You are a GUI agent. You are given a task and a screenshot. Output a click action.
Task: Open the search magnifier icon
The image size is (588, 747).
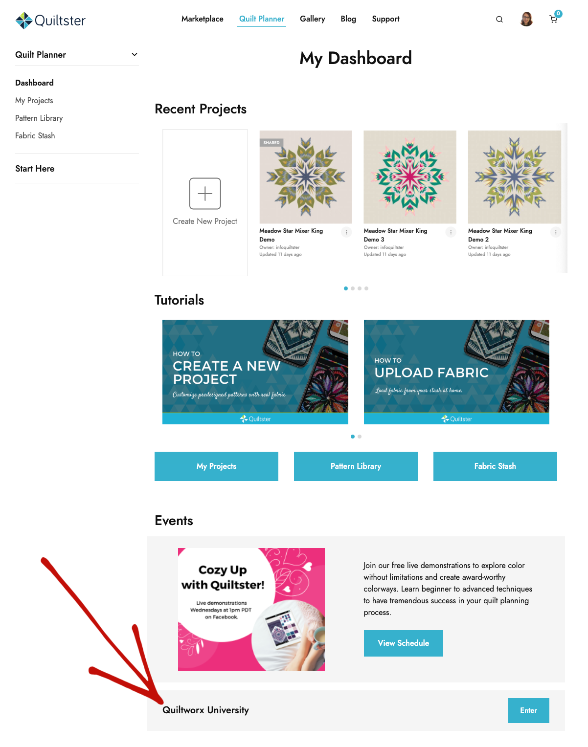click(499, 20)
